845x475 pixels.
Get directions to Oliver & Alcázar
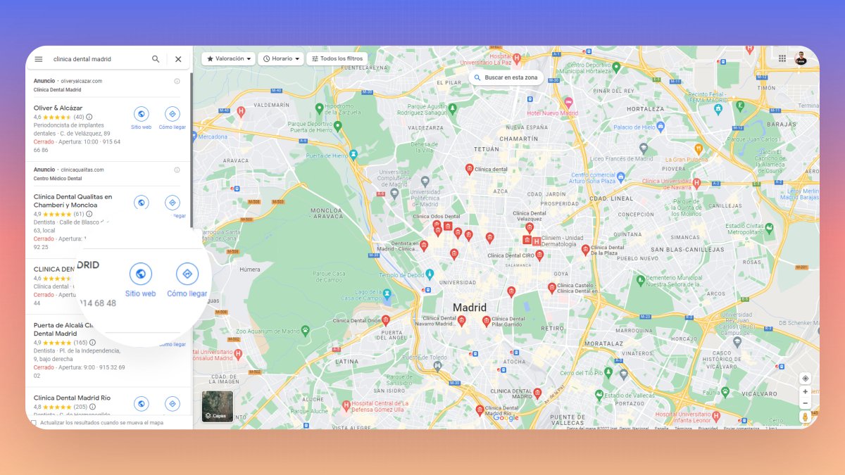pos(172,114)
